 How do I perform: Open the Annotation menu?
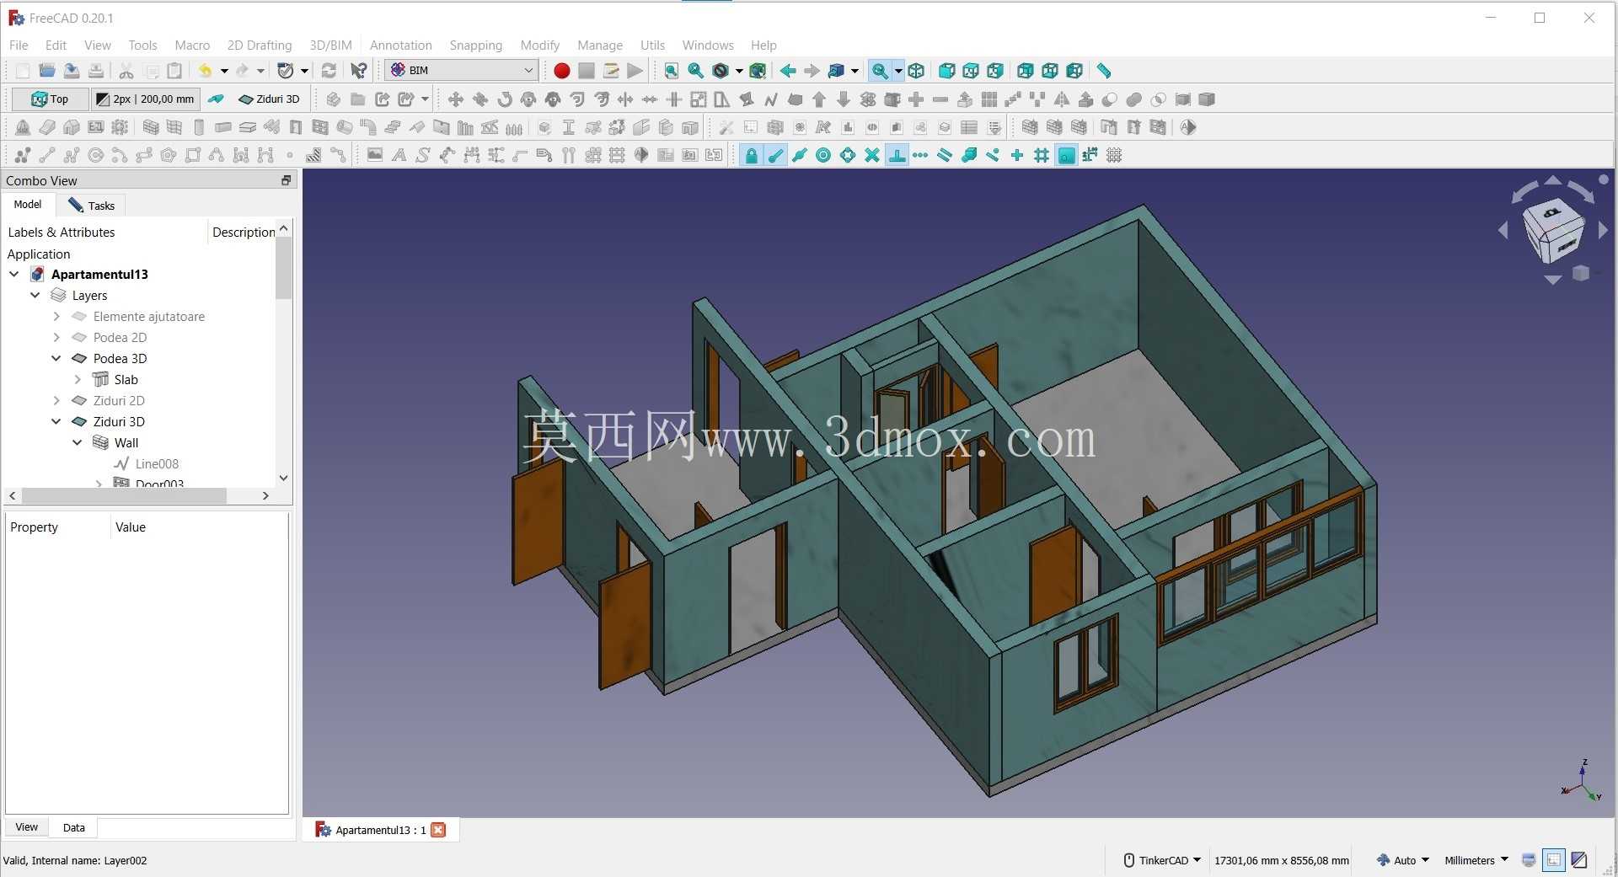point(400,45)
